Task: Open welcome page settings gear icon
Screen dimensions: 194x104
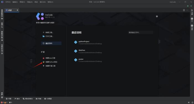Action: coord(157,16)
